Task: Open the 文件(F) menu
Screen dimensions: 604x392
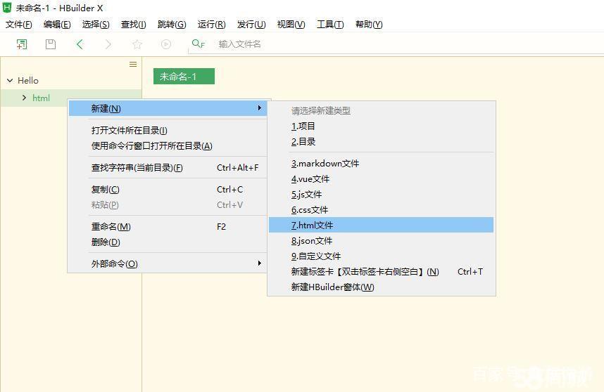Action: click(18, 24)
